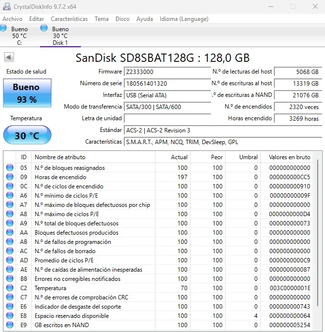Click the NAND writes value 21076 GB
This screenshot has height=332, width=325.
point(298,95)
